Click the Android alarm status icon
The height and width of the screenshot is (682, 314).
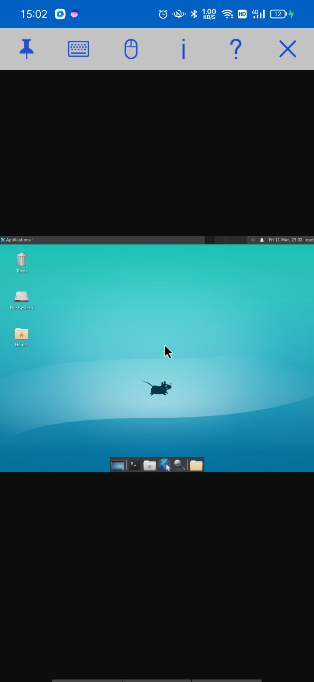coord(163,14)
